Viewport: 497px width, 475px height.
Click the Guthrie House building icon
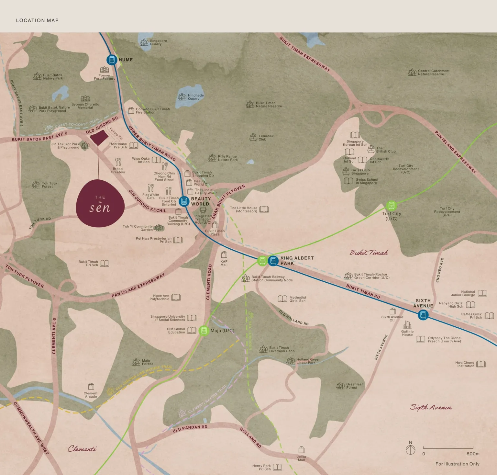[407, 325]
